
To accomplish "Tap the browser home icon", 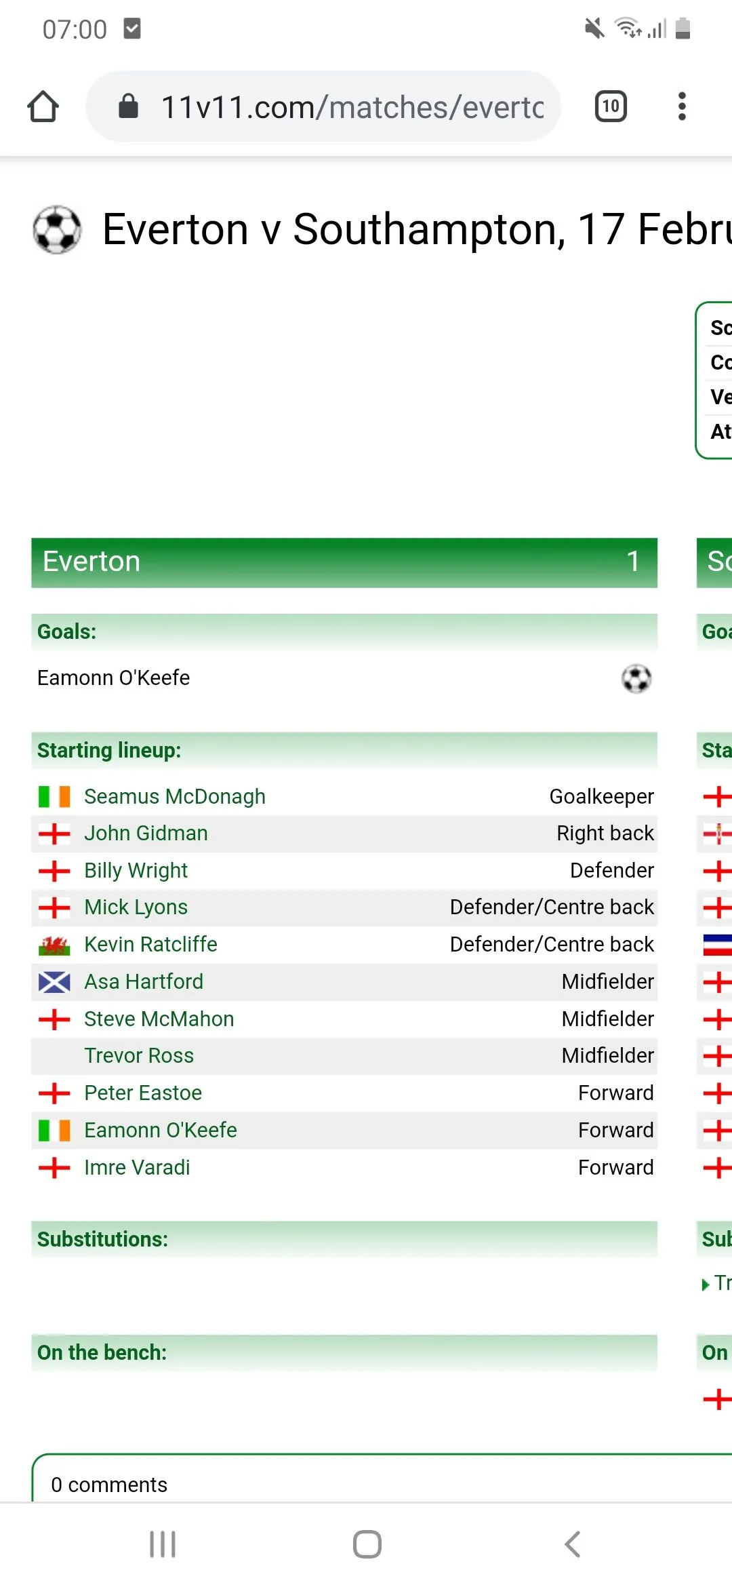I will pos(43,106).
